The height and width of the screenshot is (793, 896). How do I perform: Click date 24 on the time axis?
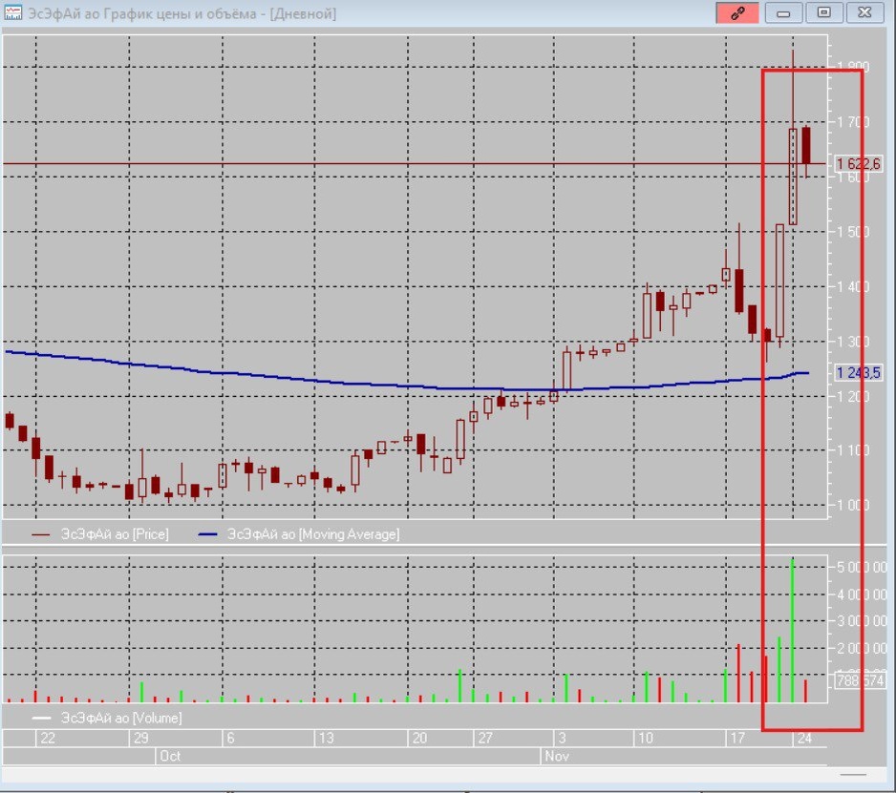tap(804, 739)
